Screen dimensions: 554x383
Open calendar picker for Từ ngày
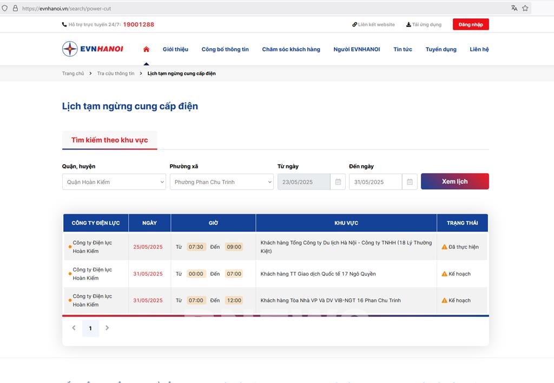[338, 182]
